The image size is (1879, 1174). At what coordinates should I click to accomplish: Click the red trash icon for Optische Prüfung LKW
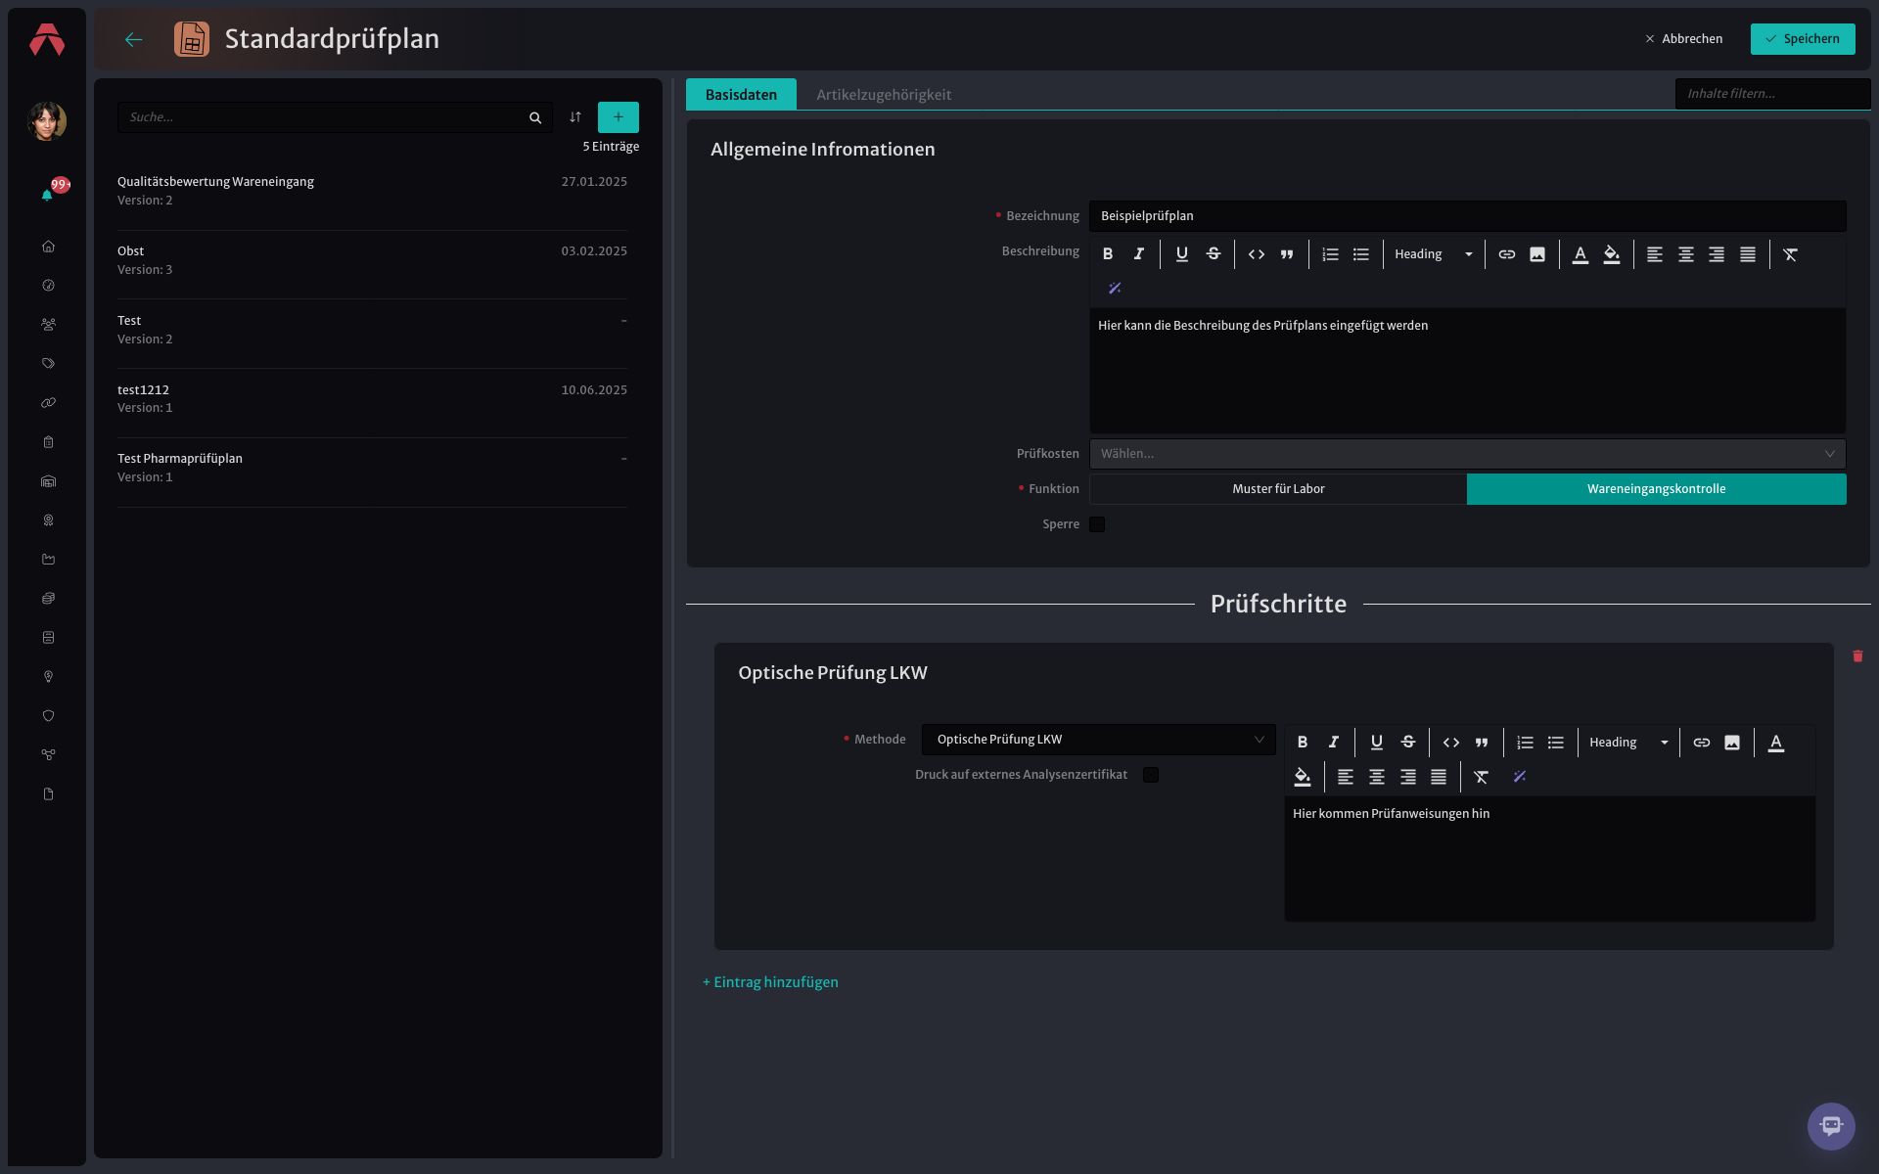pos(1857,656)
